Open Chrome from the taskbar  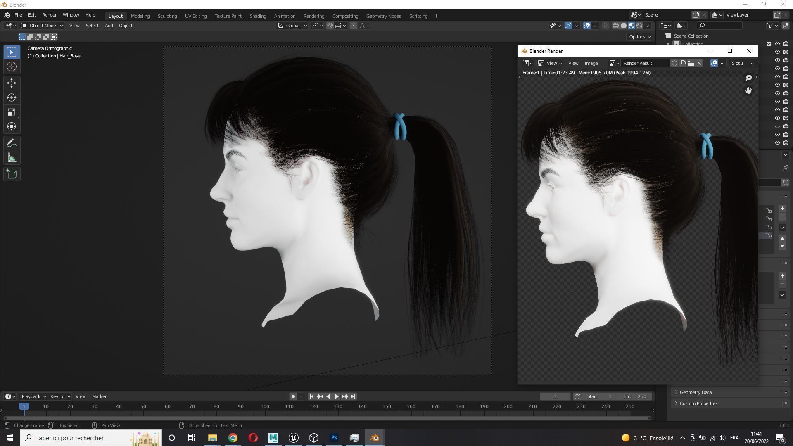coord(233,438)
